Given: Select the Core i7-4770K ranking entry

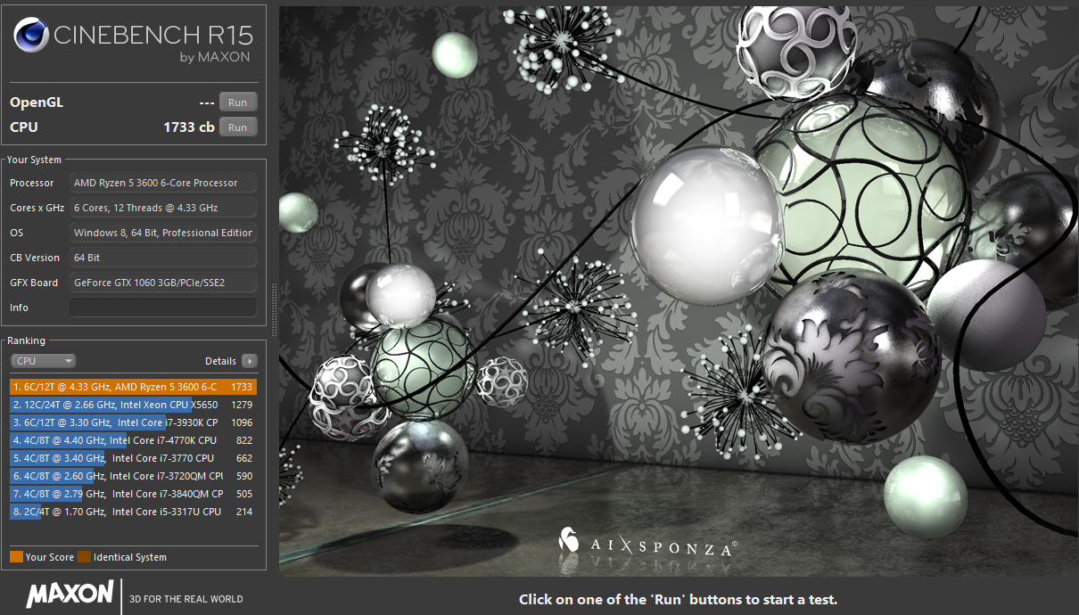Looking at the screenshot, I should click(x=134, y=440).
